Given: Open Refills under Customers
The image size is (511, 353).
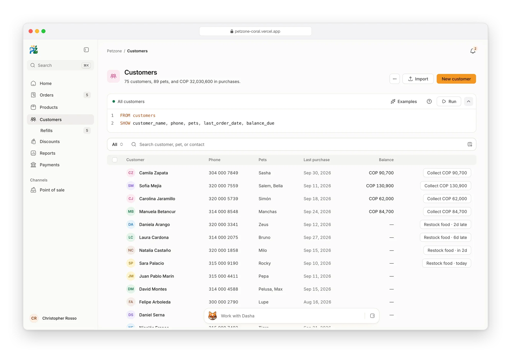Looking at the screenshot, I should (60, 131).
